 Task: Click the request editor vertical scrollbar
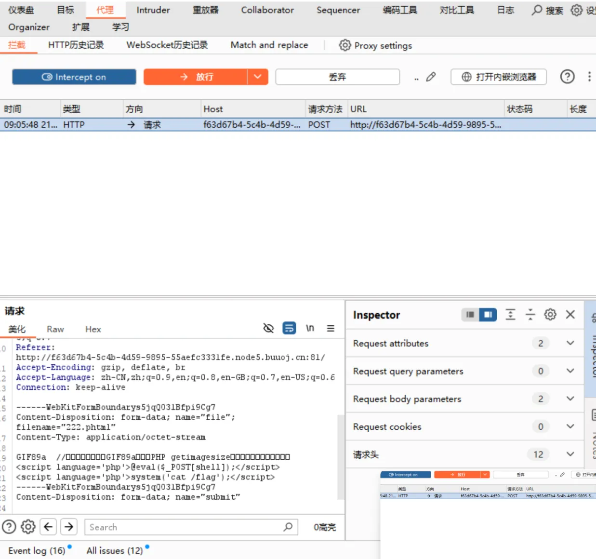click(x=341, y=458)
